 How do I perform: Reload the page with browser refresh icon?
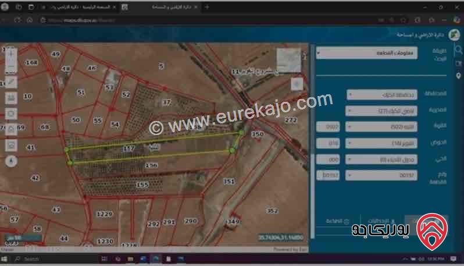coord(17,20)
